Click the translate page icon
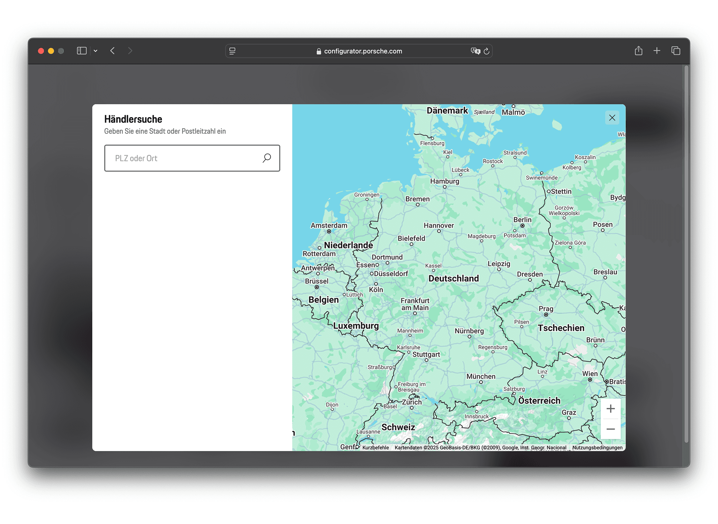The width and height of the screenshot is (718, 524). click(475, 51)
